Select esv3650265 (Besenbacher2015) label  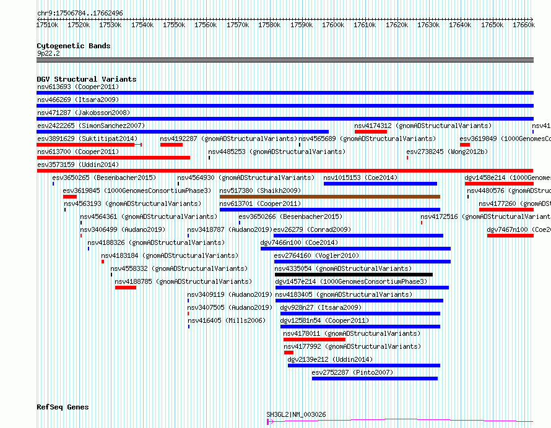[104, 178]
